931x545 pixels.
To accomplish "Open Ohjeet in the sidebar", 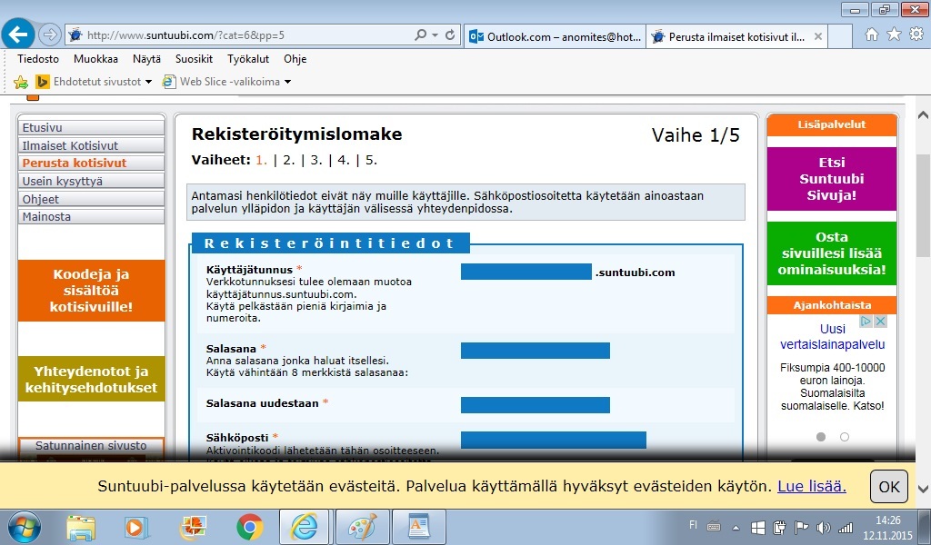I will point(92,199).
